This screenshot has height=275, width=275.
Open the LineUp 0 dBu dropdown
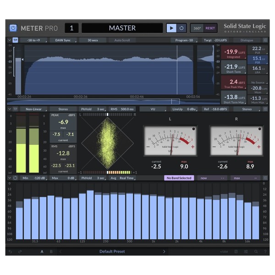pos(184,109)
